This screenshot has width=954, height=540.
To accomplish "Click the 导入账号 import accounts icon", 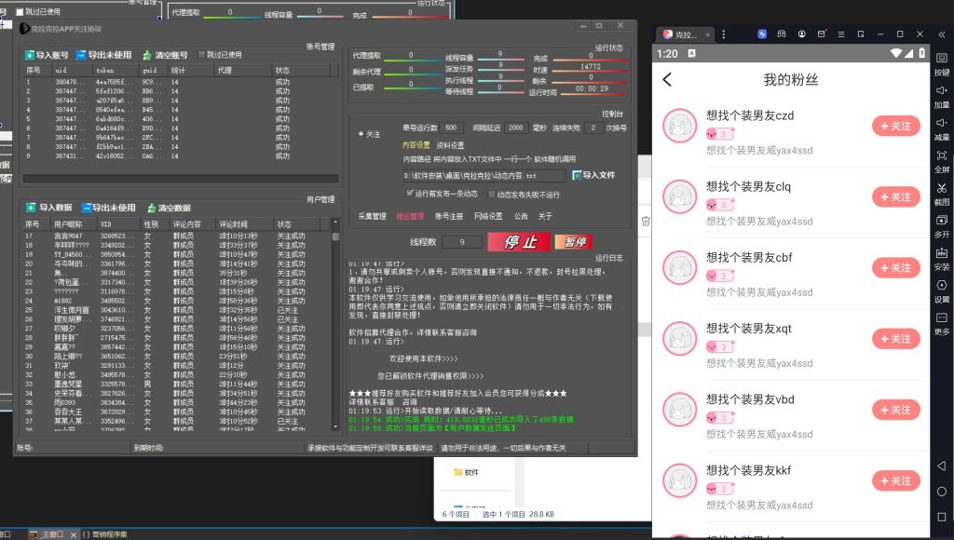I will [30, 55].
